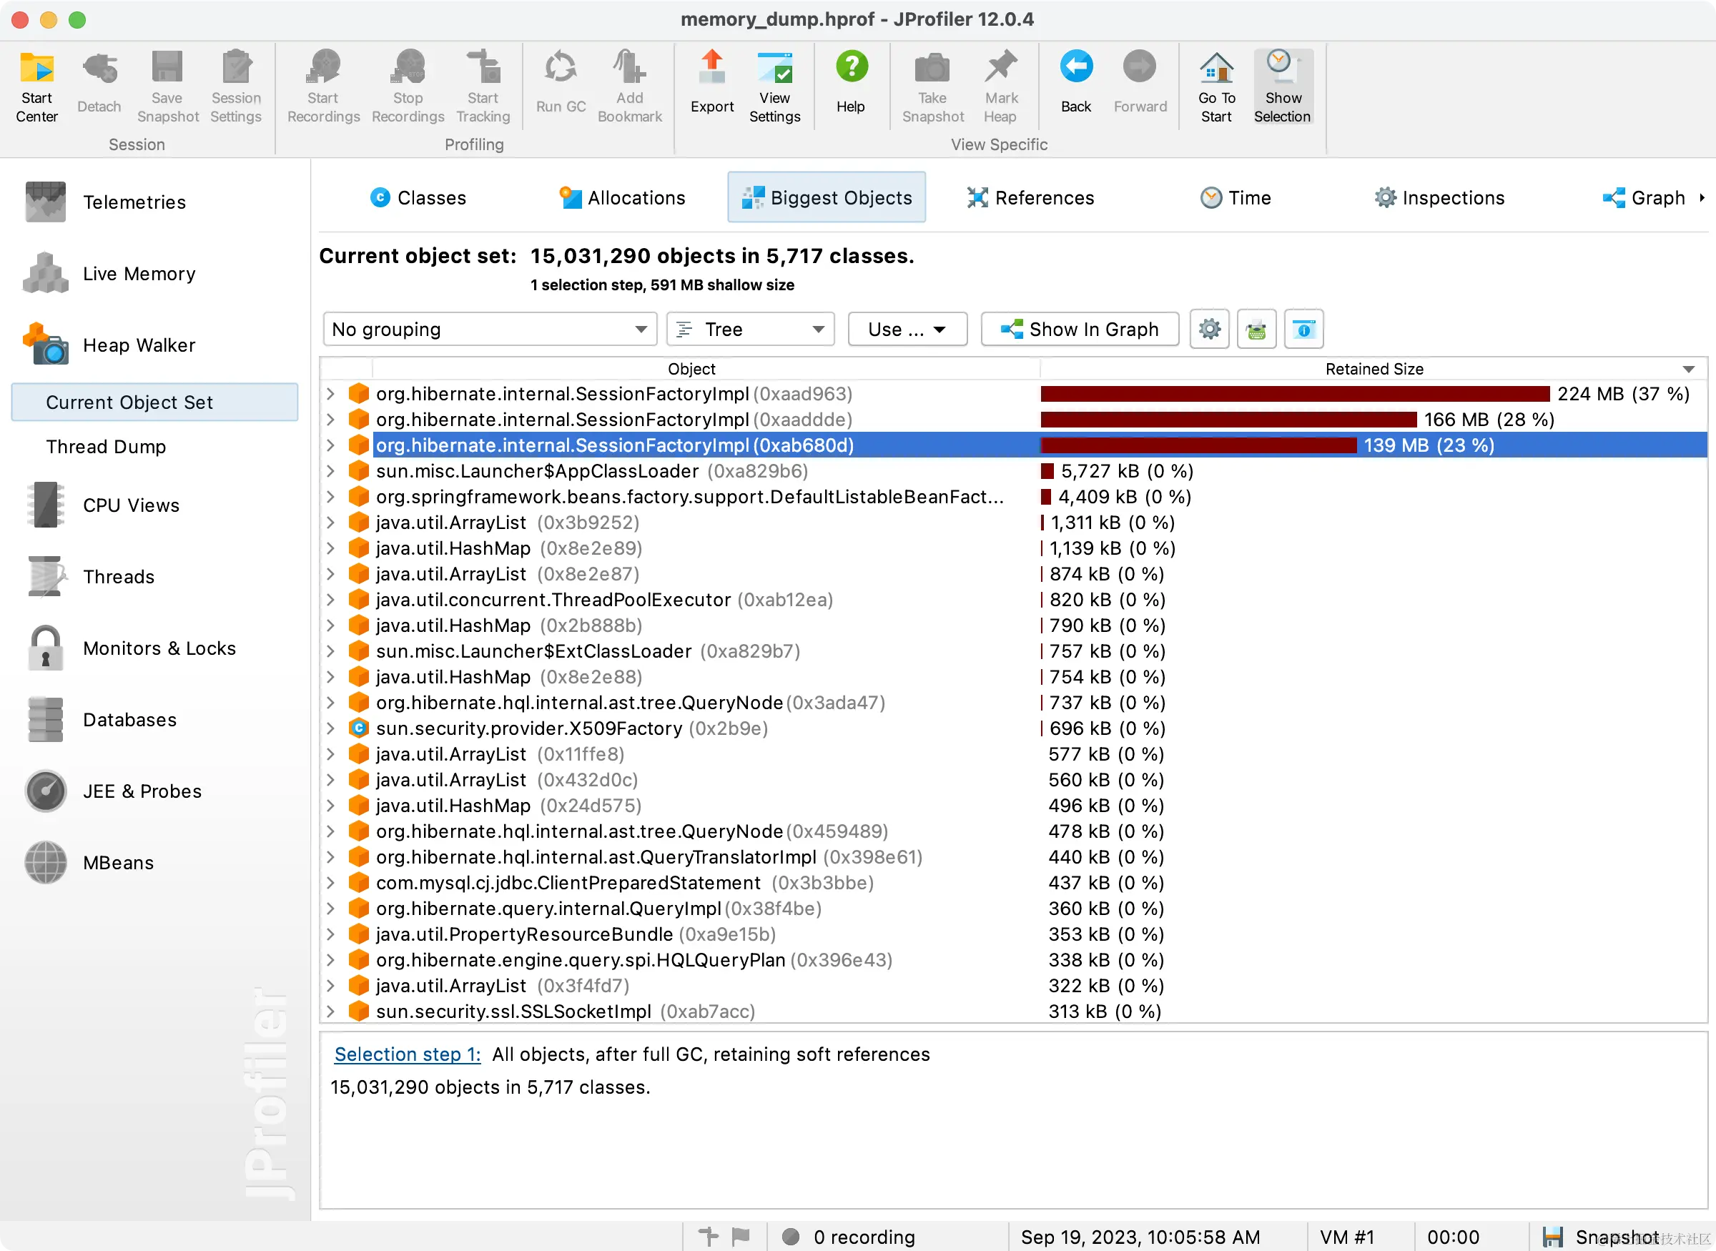Switch to the References tab
1716x1251 pixels.
pyautogui.click(x=1030, y=197)
